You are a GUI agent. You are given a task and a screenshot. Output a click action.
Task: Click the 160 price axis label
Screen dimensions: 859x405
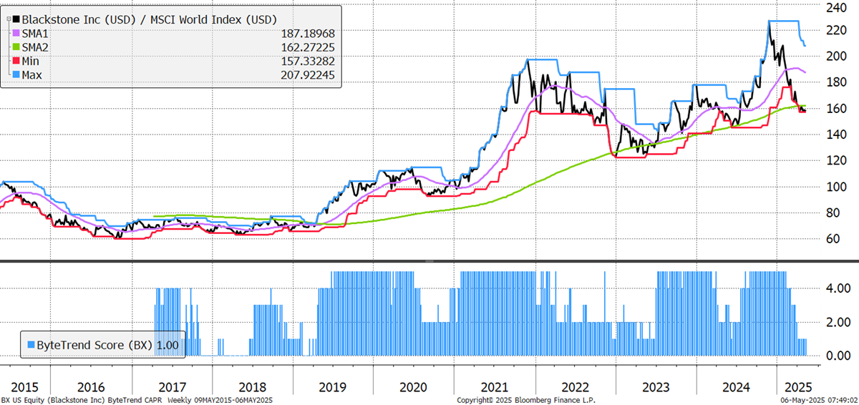point(837,109)
